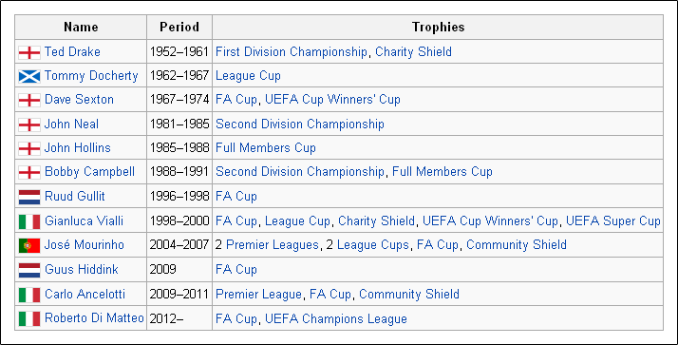Click the Netherlands flag next to Ruud Gullit
The image size is (678, 345).
coord(29,197)
